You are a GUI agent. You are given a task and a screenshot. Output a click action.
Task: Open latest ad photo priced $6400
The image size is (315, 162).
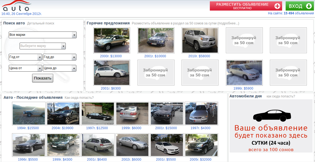(x=98, y=145)
